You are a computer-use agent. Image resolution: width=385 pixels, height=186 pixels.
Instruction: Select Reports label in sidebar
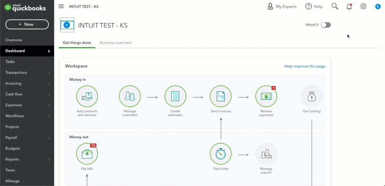(x=12, y=159)
